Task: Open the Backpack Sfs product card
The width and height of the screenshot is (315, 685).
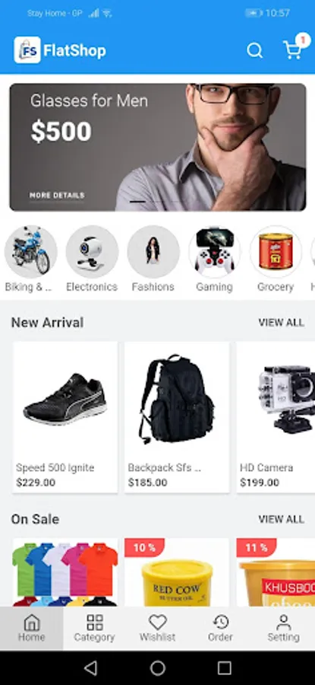Action: pyautogui.click(x=177, y=417)
